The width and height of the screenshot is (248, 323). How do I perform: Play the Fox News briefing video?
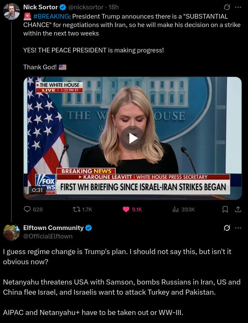click(132, 138)
